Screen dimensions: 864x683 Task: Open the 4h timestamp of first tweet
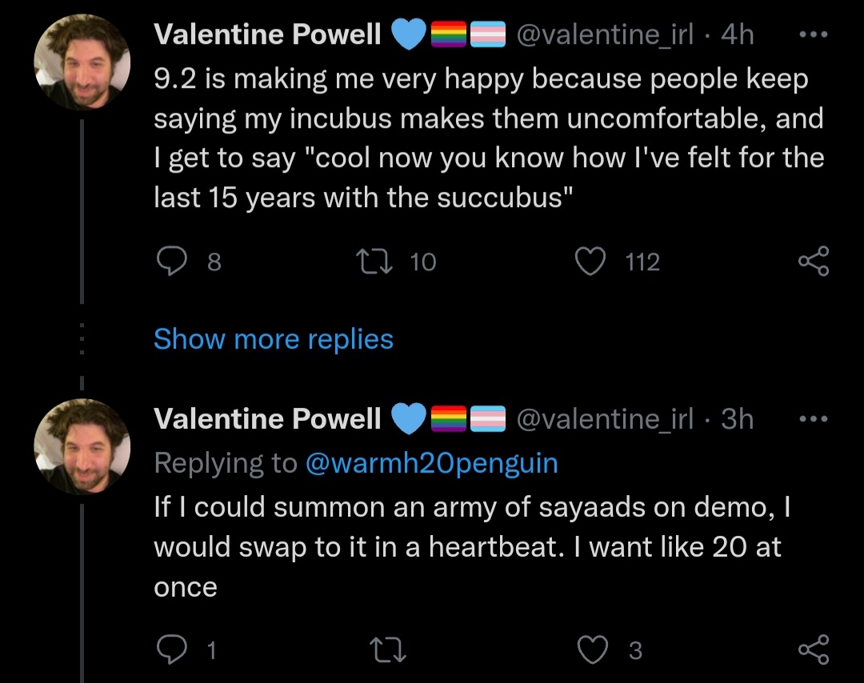pyautogui.click(x=738, y=34)
